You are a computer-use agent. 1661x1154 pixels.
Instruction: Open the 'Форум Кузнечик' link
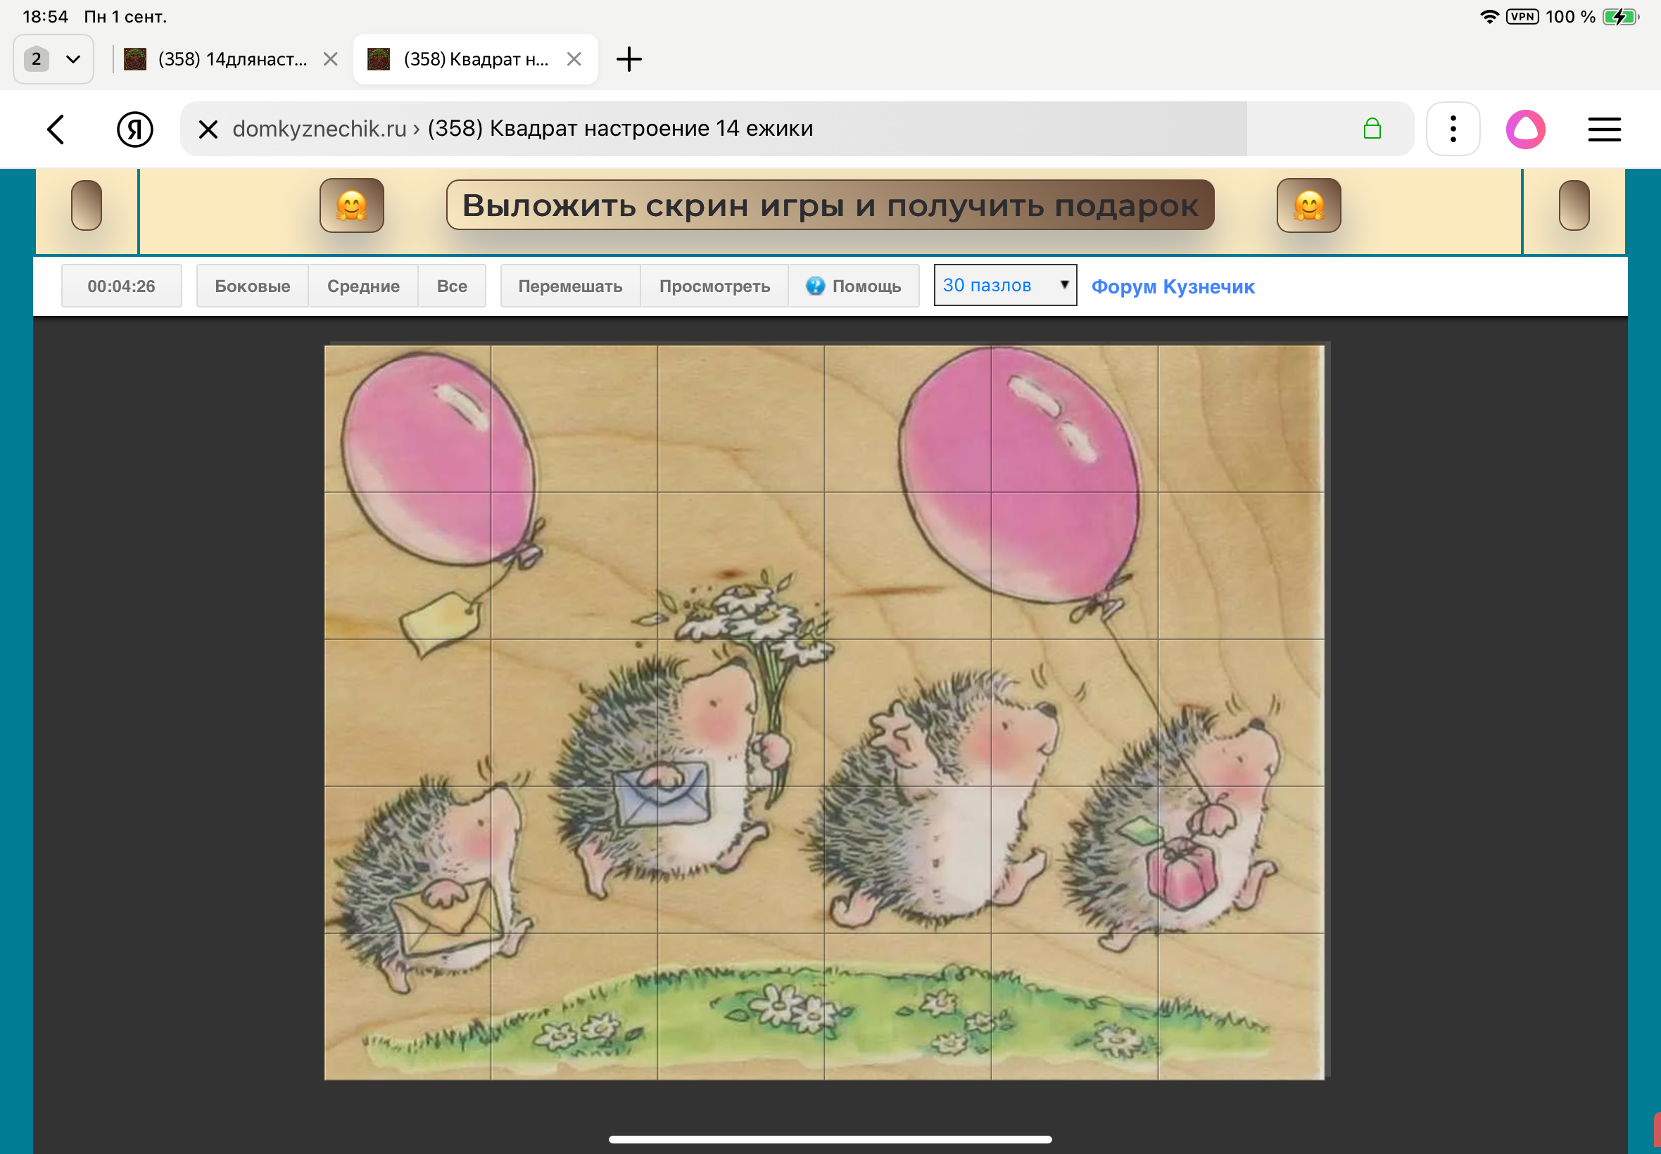tap(1173, 287)
